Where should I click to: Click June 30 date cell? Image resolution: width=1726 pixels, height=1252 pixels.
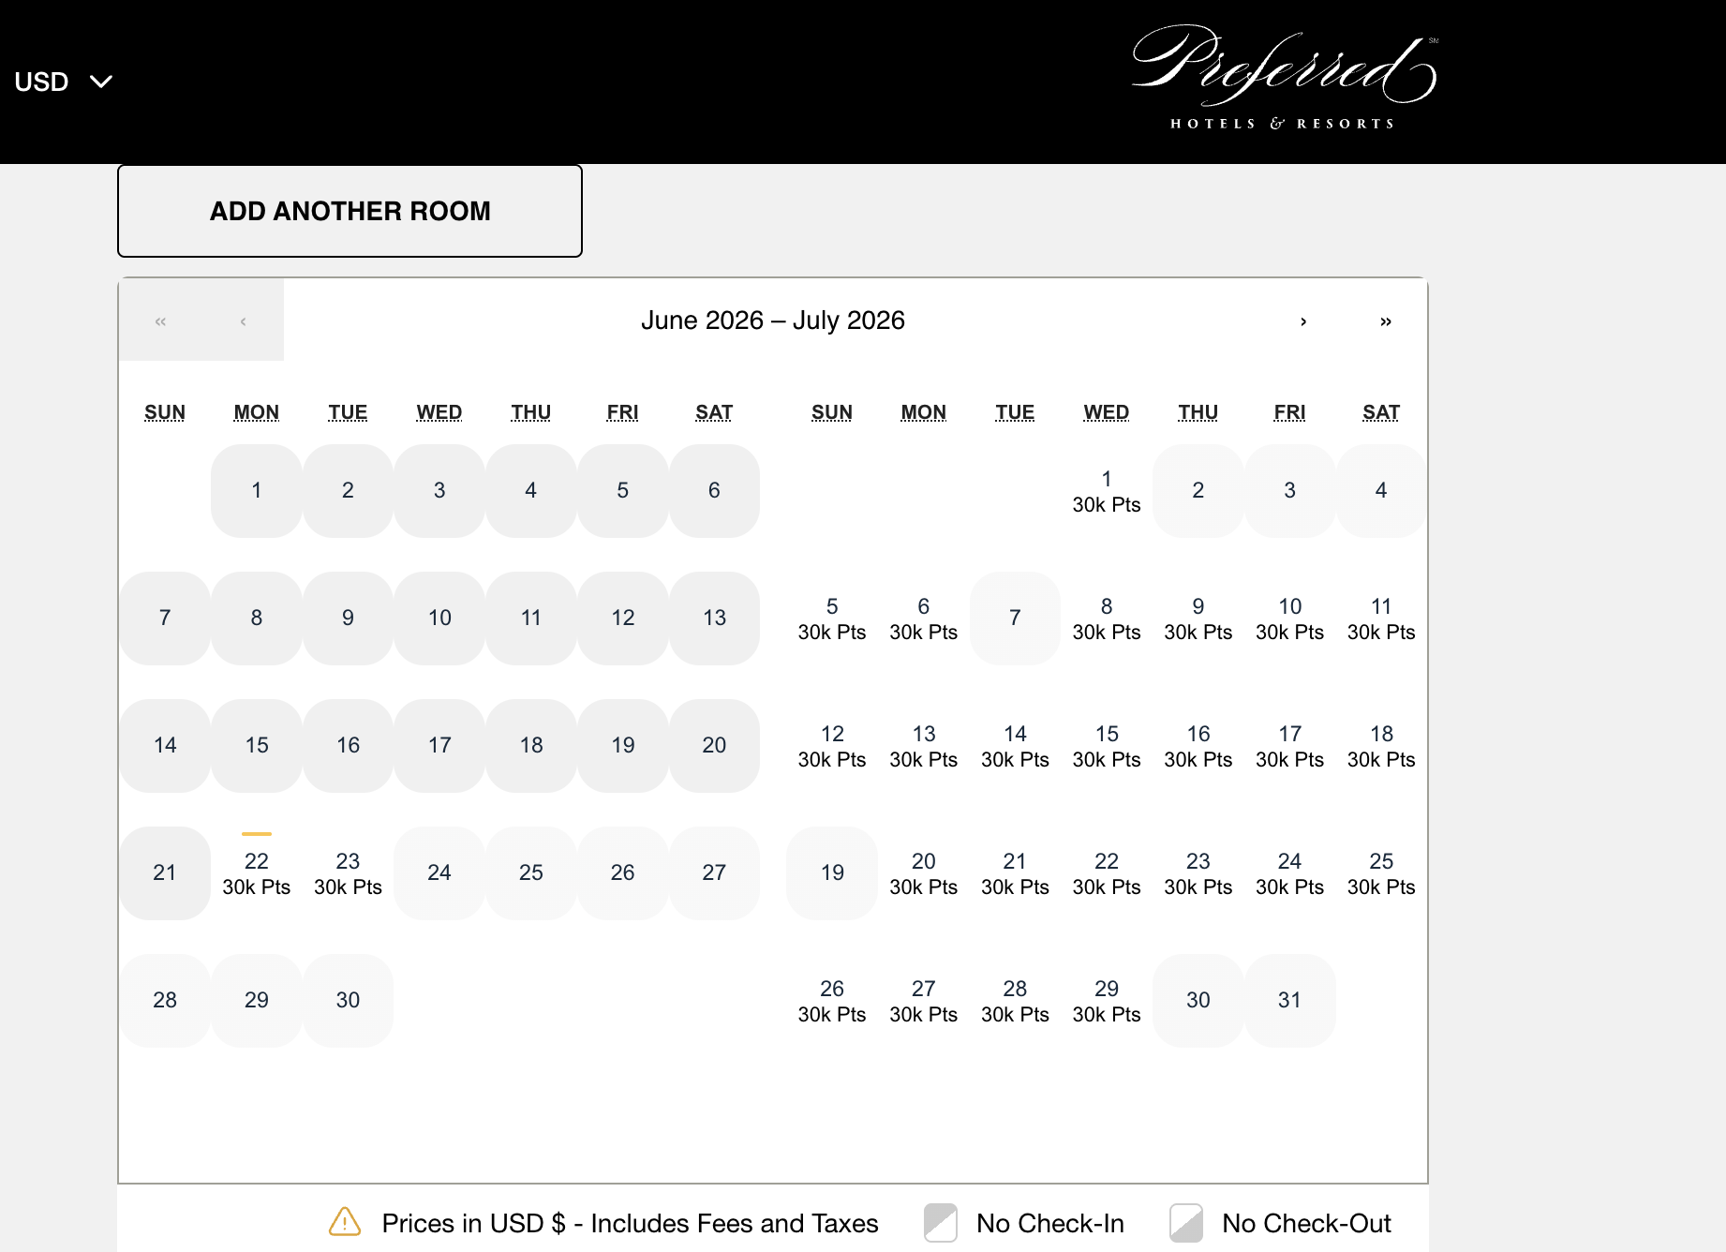point(348,1001)
